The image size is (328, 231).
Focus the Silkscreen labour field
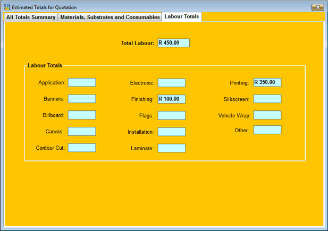(x=267, y=99)
